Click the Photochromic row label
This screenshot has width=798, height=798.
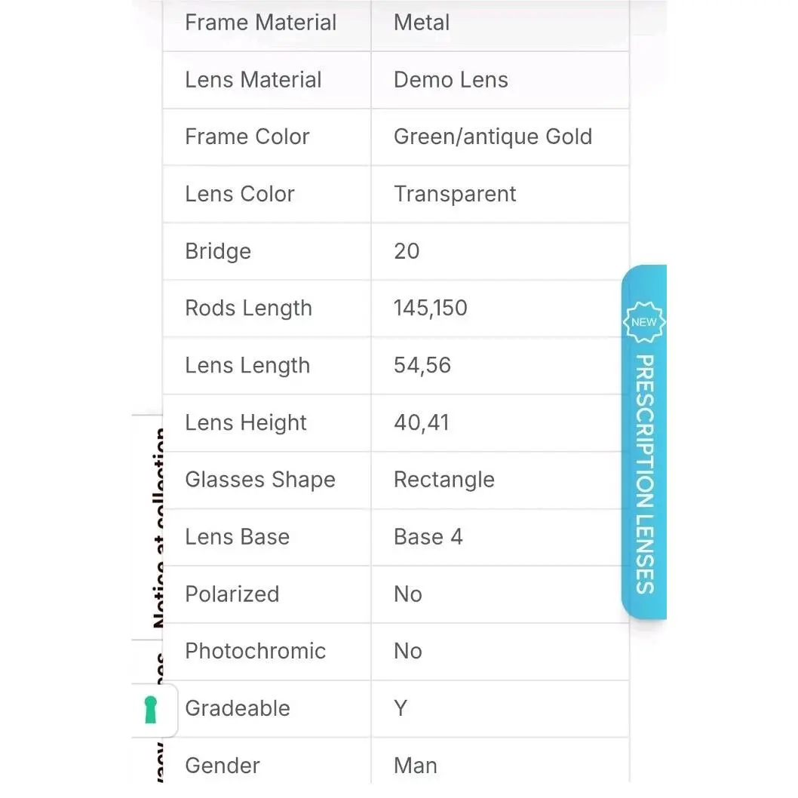point(256,651)
